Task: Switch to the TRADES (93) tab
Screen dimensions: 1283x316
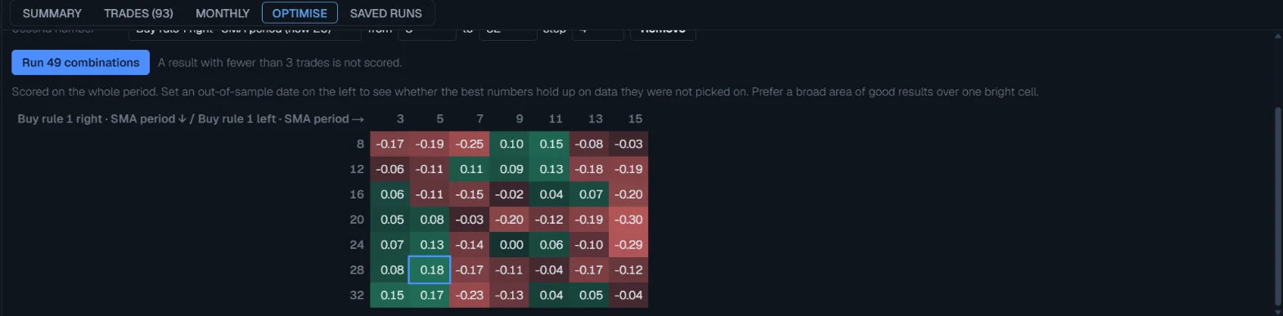Action: pos(138,14)
